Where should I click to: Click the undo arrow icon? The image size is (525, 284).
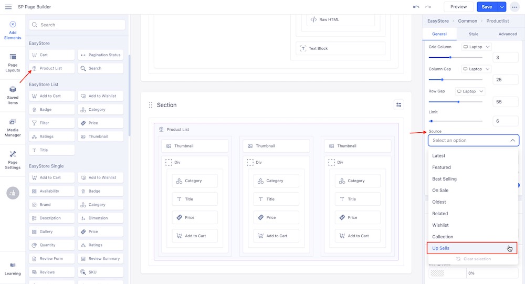(x=416, y=7)
